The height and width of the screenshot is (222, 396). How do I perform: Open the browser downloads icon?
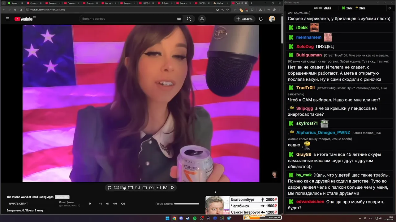point(260,10)
